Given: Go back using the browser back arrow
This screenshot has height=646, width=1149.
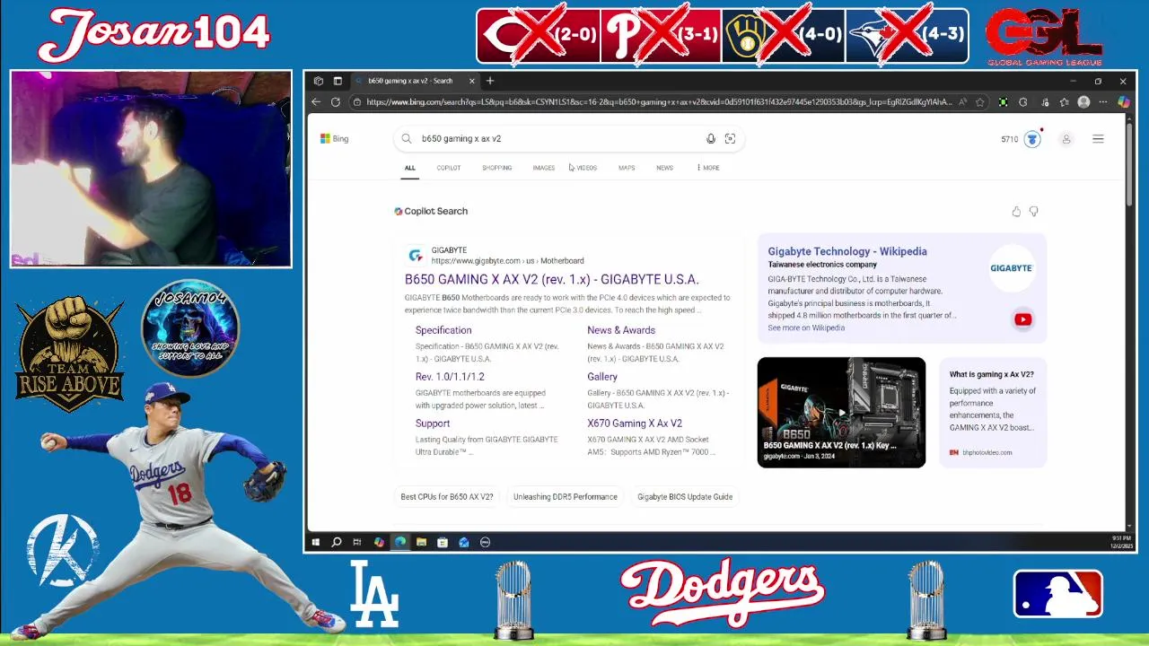Looking at the screenshot, I should (x=316, y=102).
